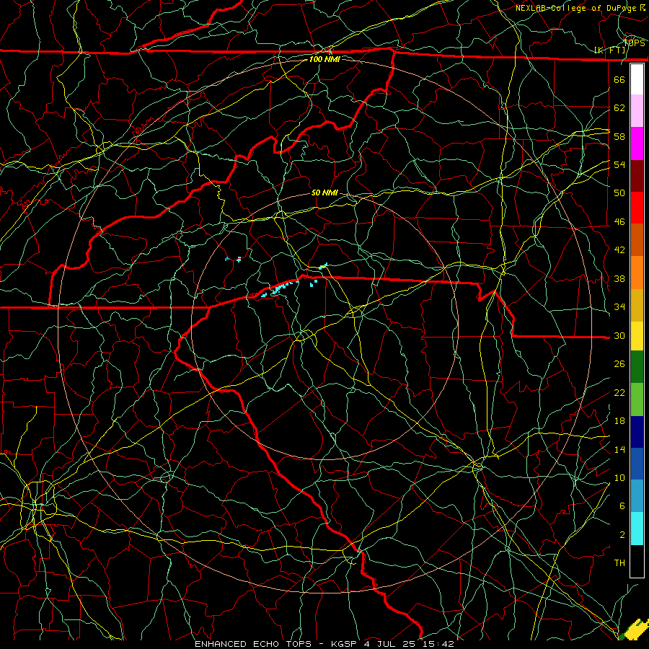Click the '50' legend value
This screenshot has height=649, width=649.
[x=619, y=193]
